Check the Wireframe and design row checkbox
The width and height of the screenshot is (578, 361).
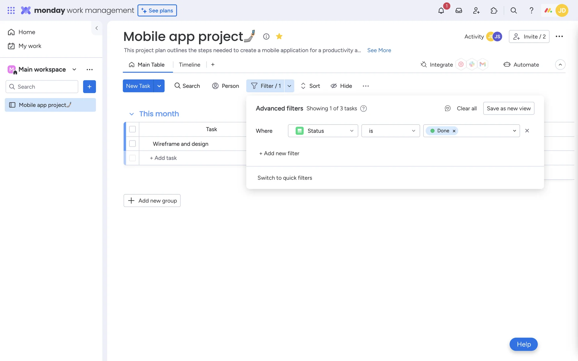(x=132, y=144)
